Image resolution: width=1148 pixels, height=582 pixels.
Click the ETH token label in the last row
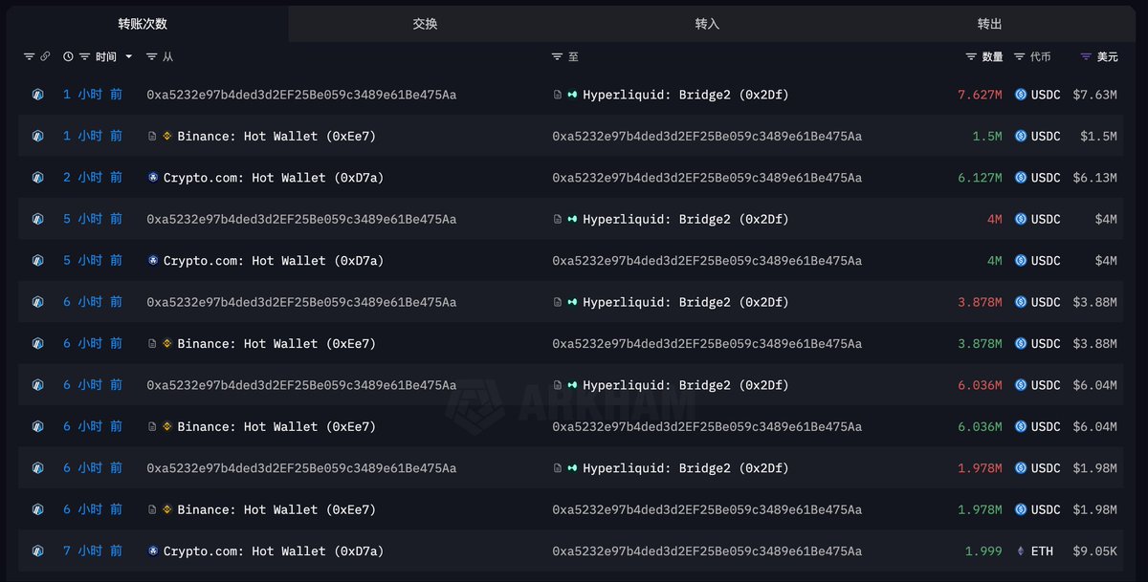(1042, 551)
